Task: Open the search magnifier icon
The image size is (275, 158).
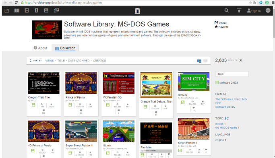Action: 226,10
